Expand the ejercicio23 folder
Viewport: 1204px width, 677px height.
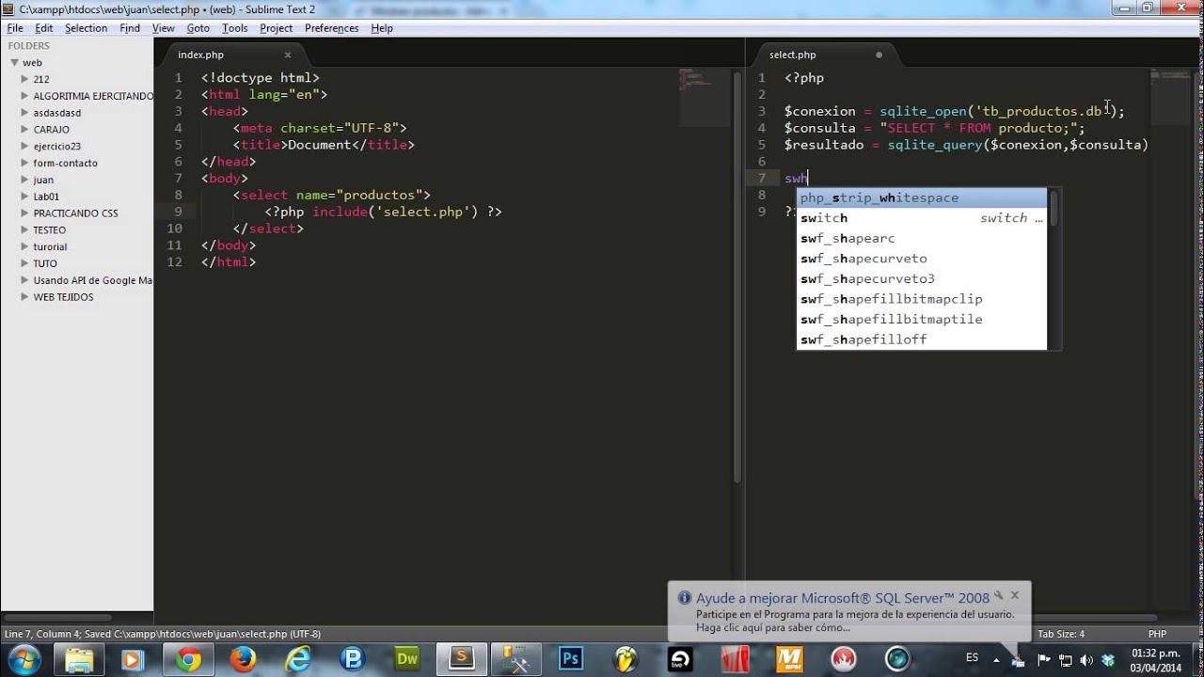(x=24, y=146)
